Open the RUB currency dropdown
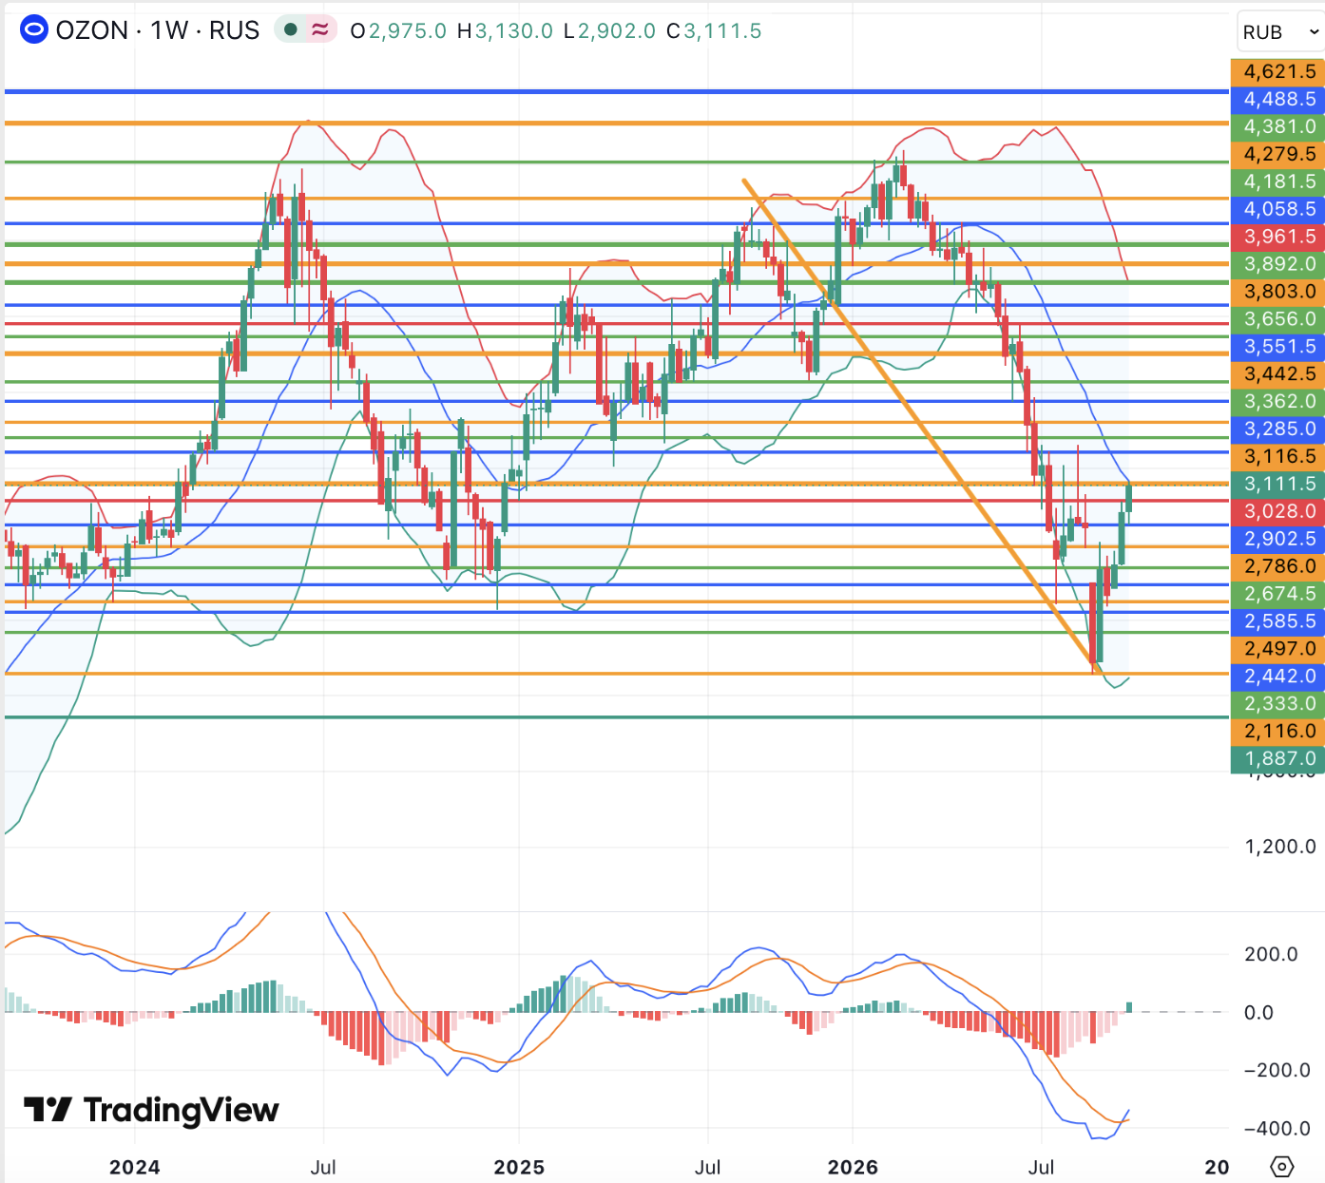The image size is (1325, 1183). [x=1280, y=32]
